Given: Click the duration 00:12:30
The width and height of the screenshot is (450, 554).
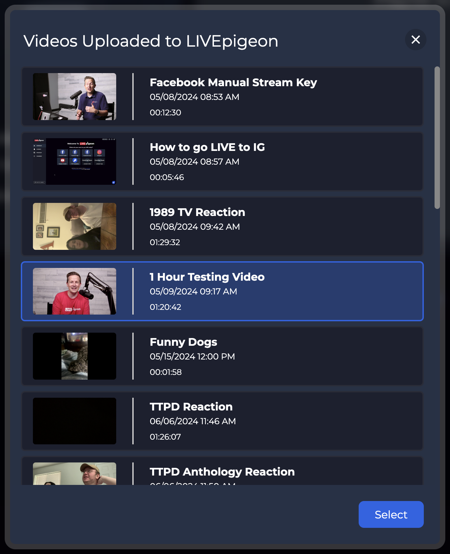Looking at the screenshot, I should point(166,113).
